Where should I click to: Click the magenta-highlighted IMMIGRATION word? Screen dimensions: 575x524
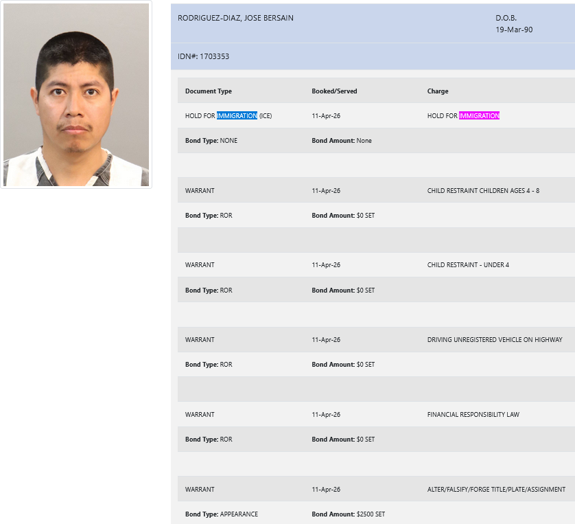[x=479, y=116]
